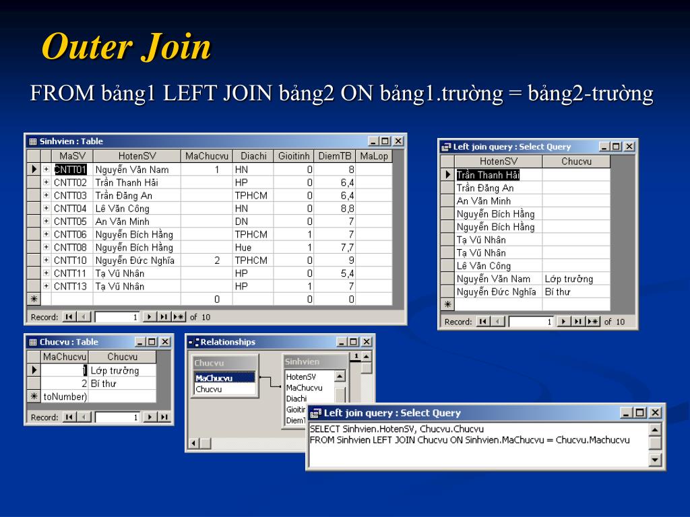
Task: Click the SELECT statement line in SQL window
Action: coord(396,429)
